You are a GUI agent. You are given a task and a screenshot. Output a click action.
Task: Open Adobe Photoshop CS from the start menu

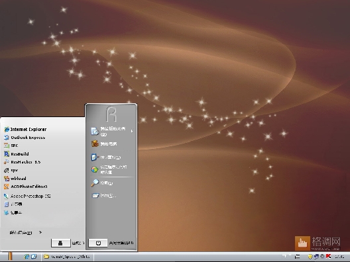tap(27, 196)
